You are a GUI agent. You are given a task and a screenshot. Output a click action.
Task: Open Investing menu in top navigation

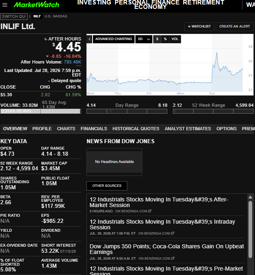pyautogui.click(x=94, y=2)
